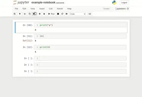The image size is (142, 97).
Task: Click into the print(4) code cell
Action: pos(83,47)
